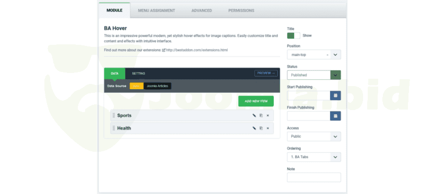Duplicate the Sports item
This screenshot has width=444, height=194.
261,115
